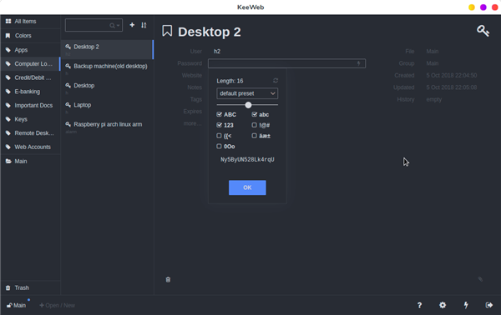Select the Colors filter

pos(30,36)
